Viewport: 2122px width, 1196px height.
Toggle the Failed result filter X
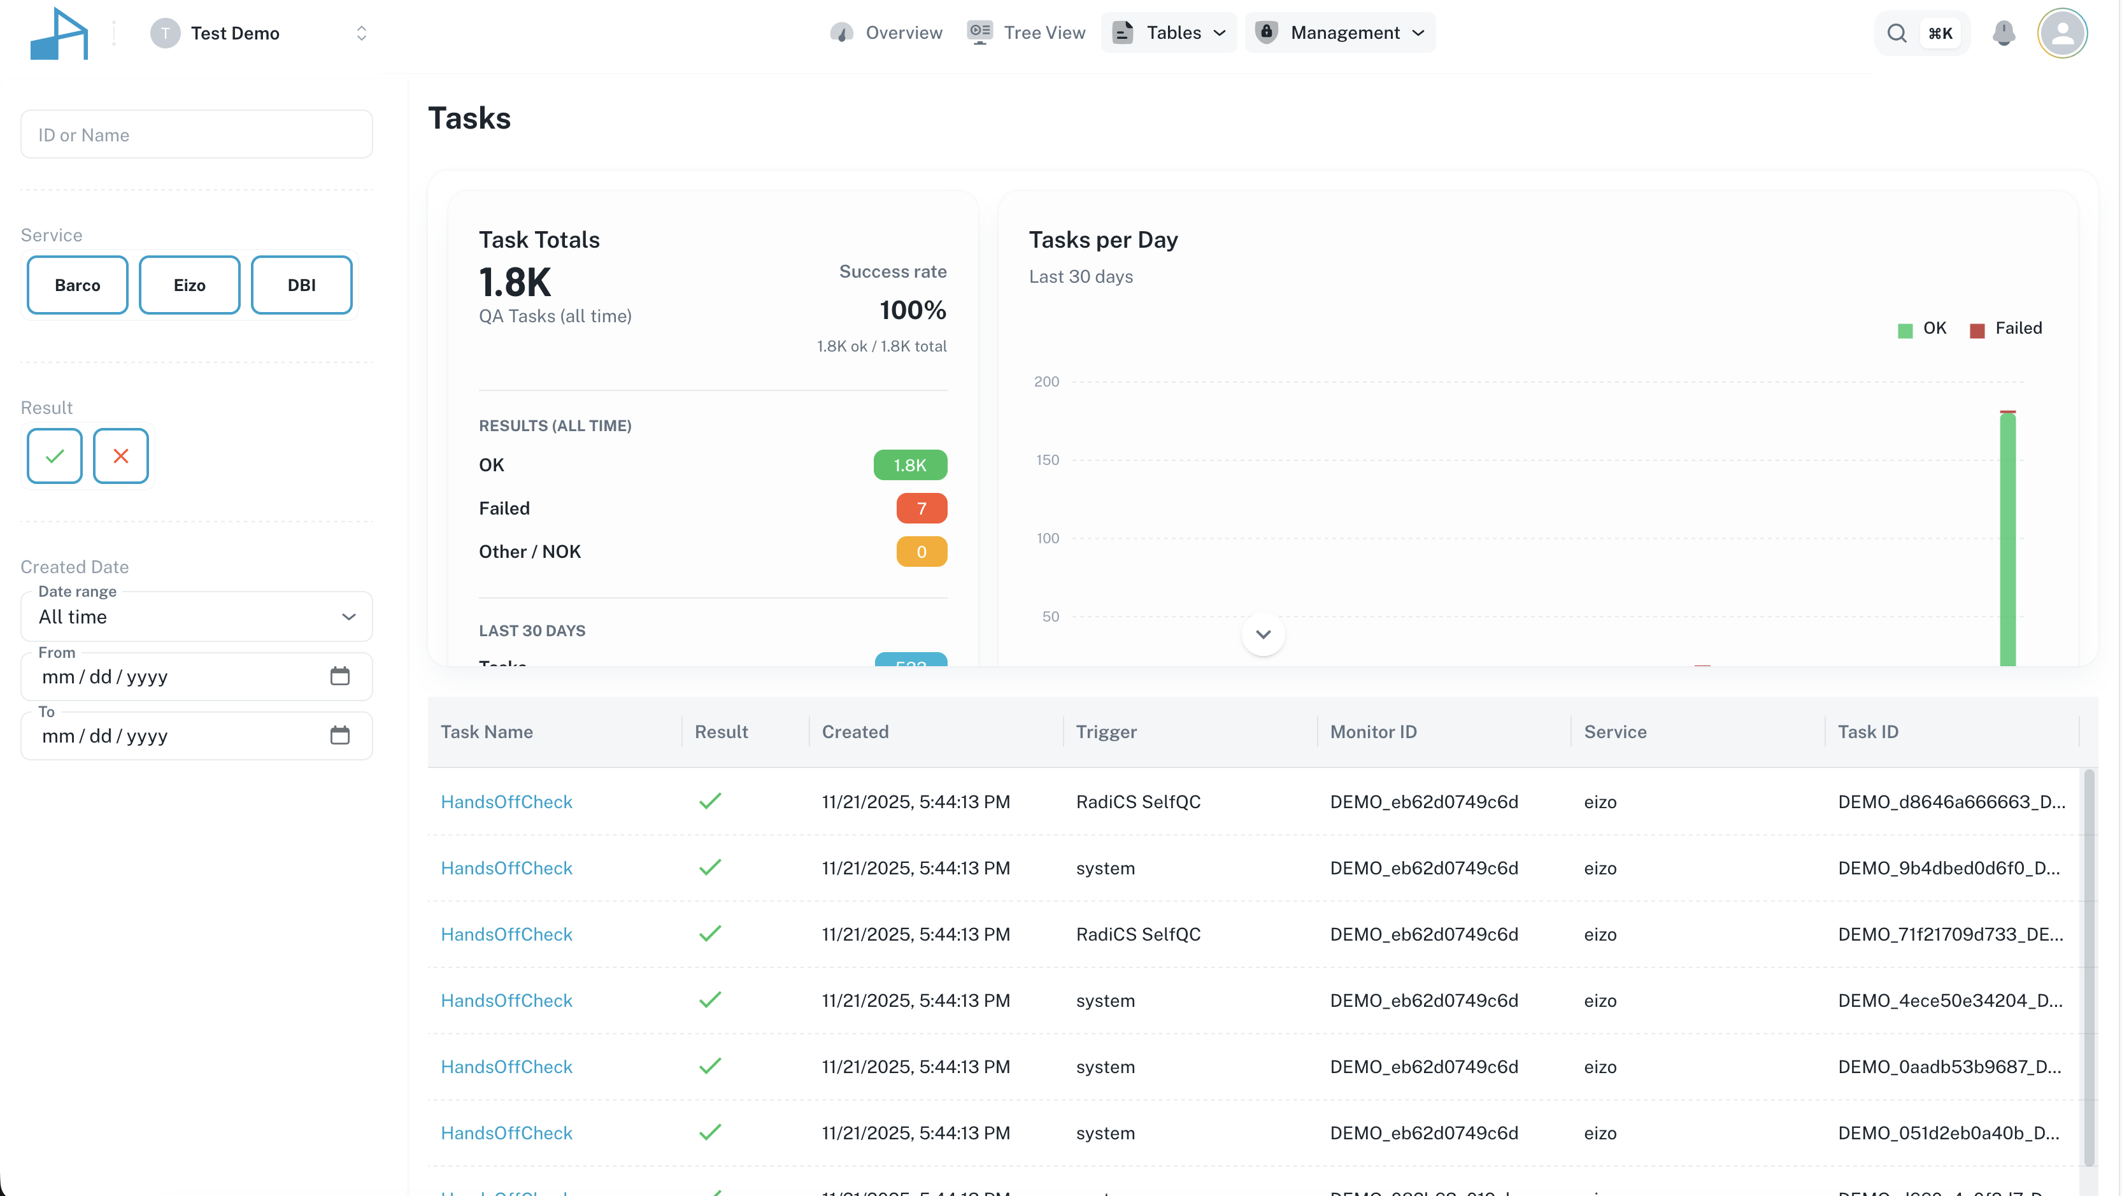coord(120,455)
